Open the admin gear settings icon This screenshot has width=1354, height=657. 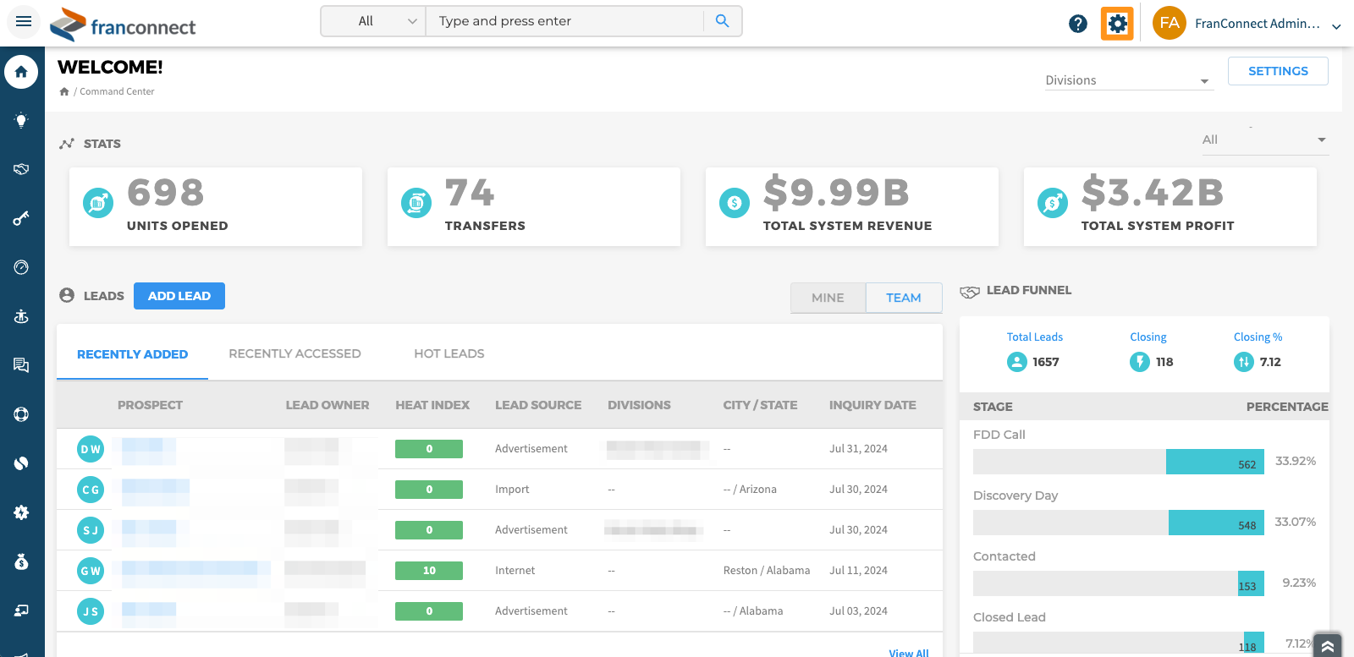point(1117,24)
